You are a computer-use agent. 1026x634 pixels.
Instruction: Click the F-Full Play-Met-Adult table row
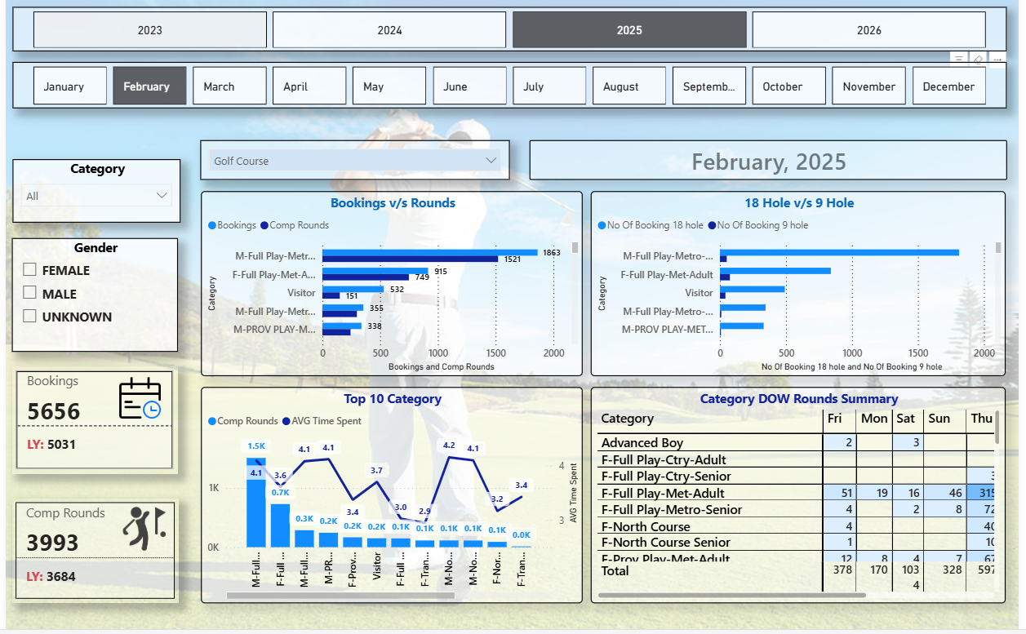[662, 493]
